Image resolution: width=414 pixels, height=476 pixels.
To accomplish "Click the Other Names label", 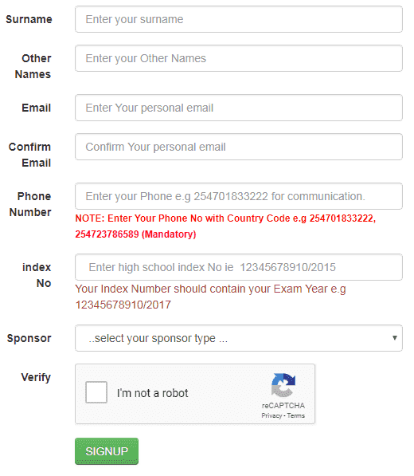I will coord(33,66).
